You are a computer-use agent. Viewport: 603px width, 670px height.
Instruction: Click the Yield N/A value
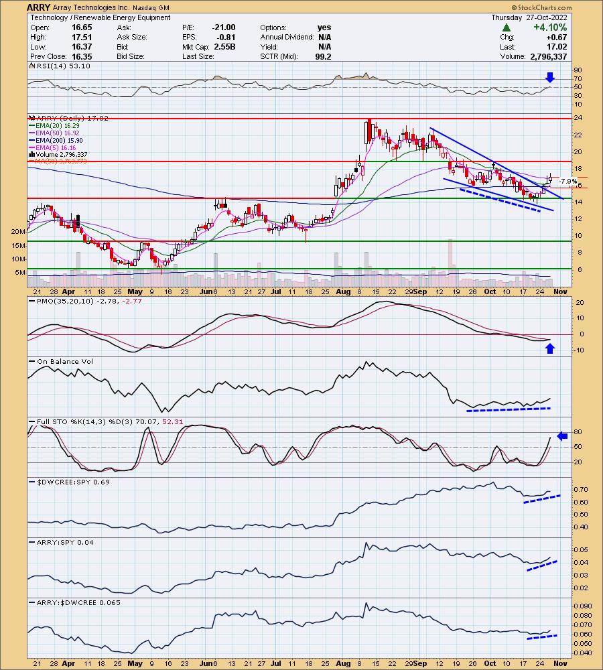325,47
